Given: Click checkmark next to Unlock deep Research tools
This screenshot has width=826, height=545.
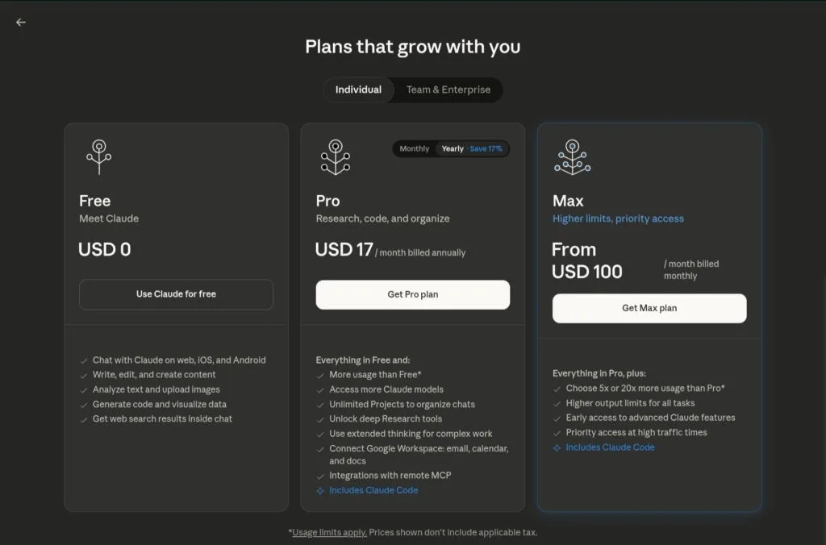Looking at the screenshot, I should 320,420.
